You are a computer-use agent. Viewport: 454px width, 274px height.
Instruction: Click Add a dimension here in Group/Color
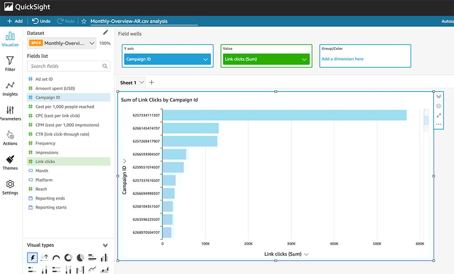point(343,59)
